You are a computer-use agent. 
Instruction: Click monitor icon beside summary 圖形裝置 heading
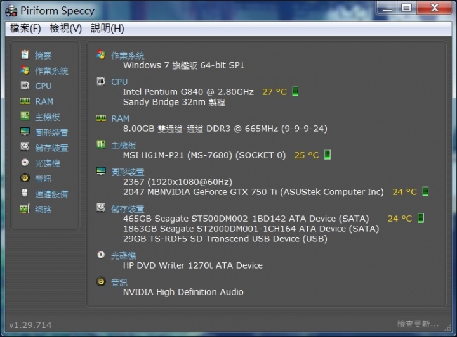[101, 171]
